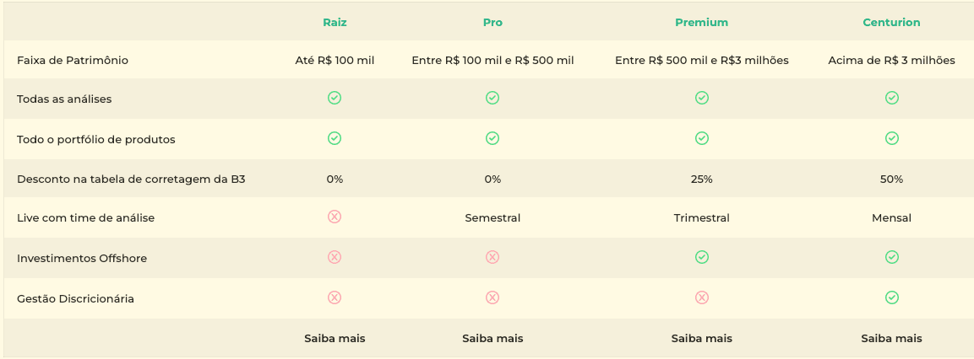The width and height of the screenshot is (974, 359).
Task: Click Centurion check for Investimentos Offshore
Action: click(891, 257)
